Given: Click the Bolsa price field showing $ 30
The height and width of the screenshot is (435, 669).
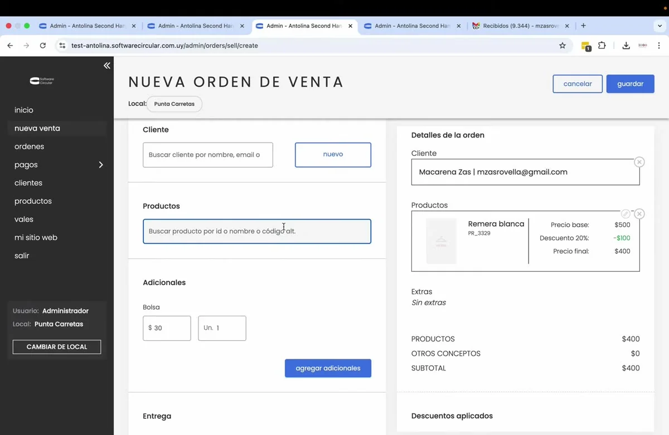Looking at the screenshot, I should [167, 328].
